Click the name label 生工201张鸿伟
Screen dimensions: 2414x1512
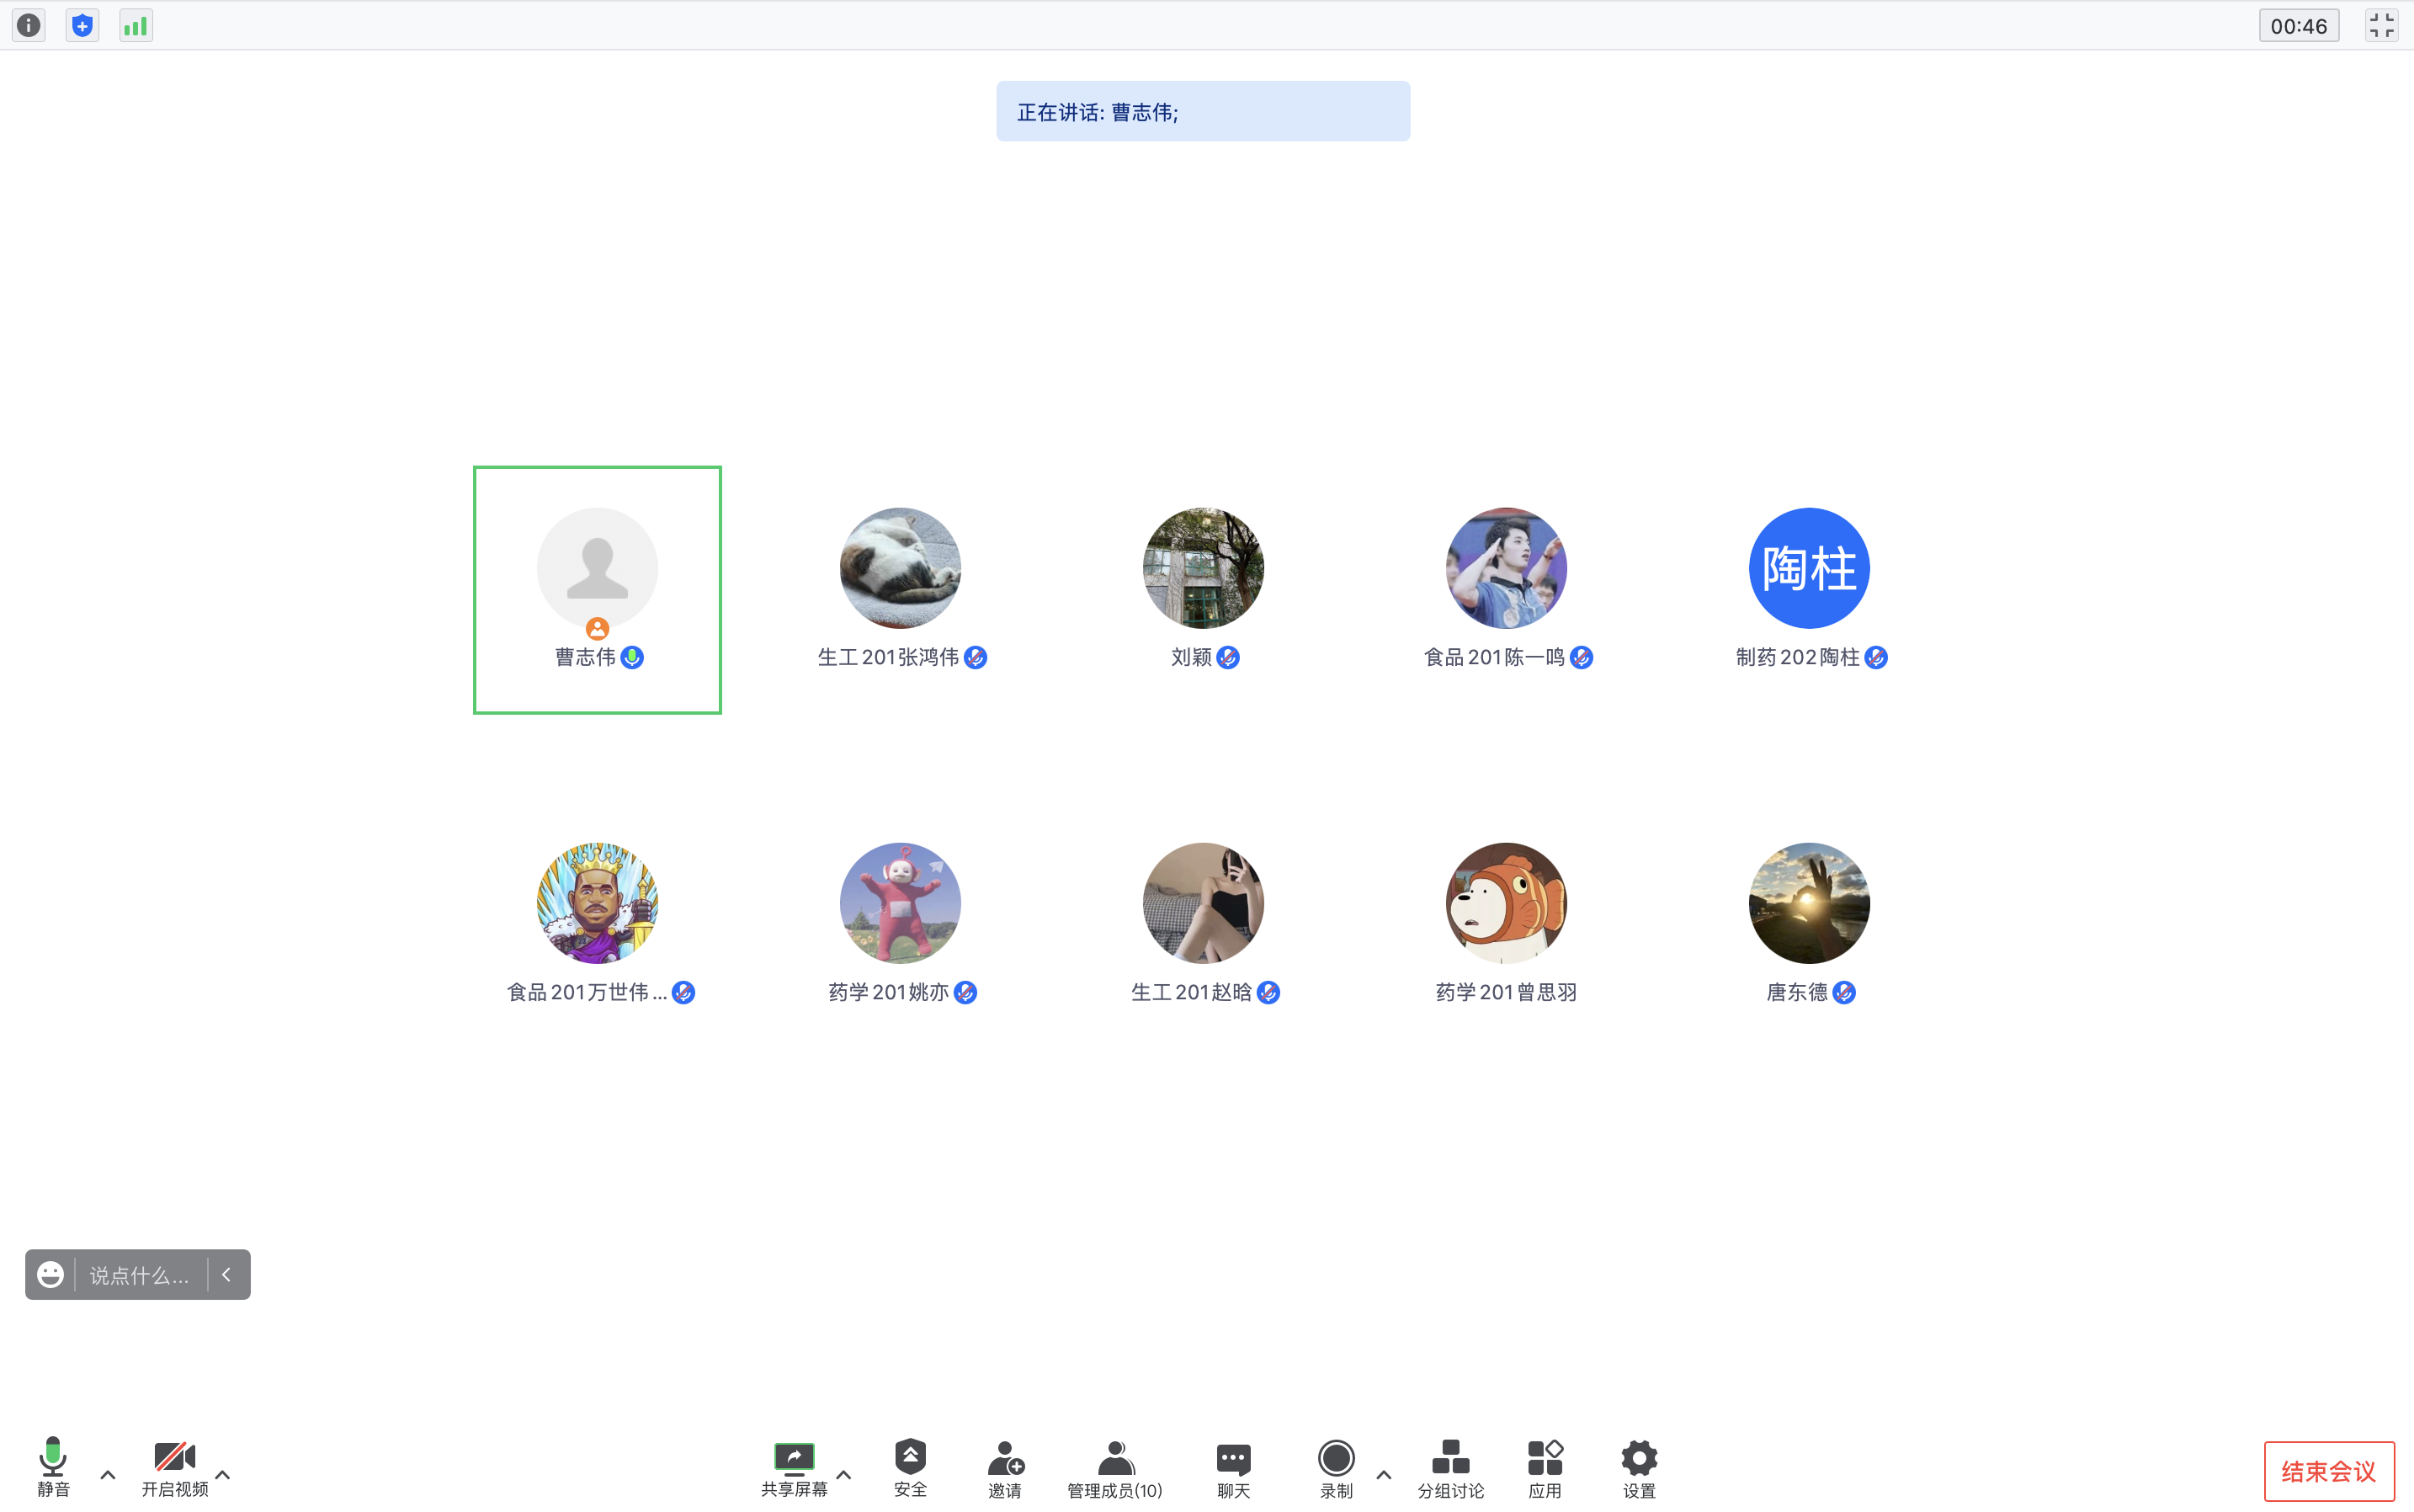pyautogui.click(x=888, y=657)
